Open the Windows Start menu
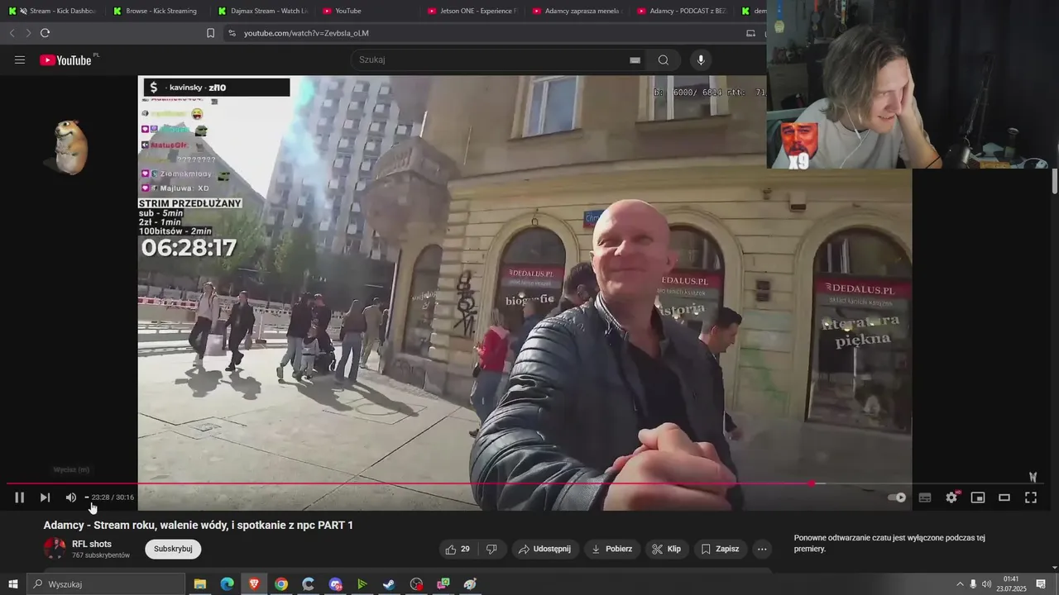 click(12, 584)
